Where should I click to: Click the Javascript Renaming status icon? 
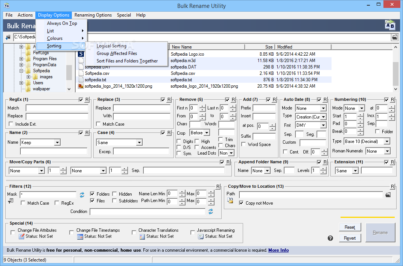[201, 236]
